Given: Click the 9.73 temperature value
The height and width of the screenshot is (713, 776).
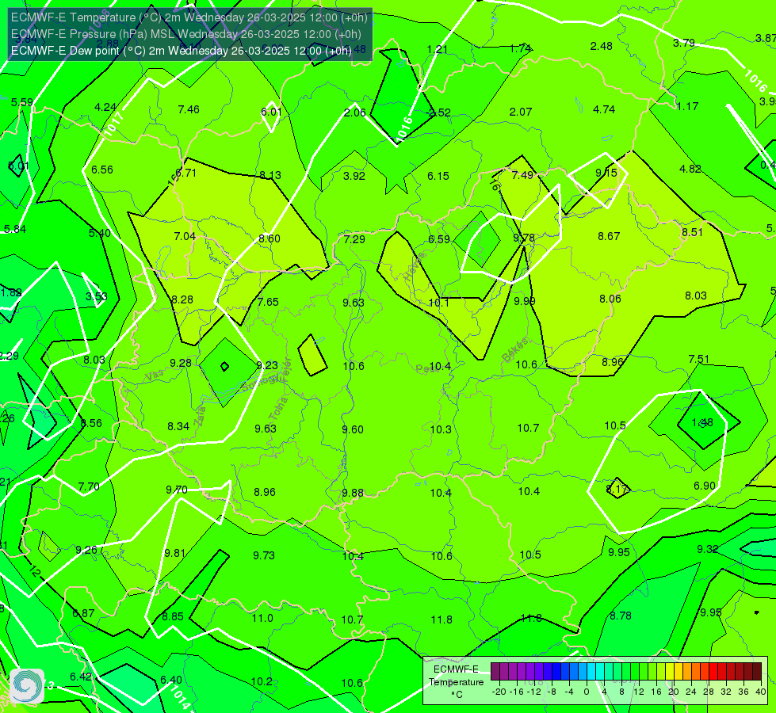Looking at the screenshot, I should (264, 555).
